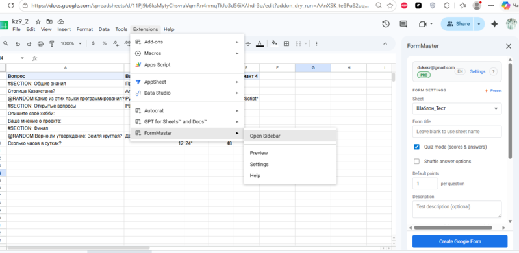This screenshot has height=253, width=519.
Task: Activate the paint format tool
Action: pyautogui.click(x=51, y=43)
